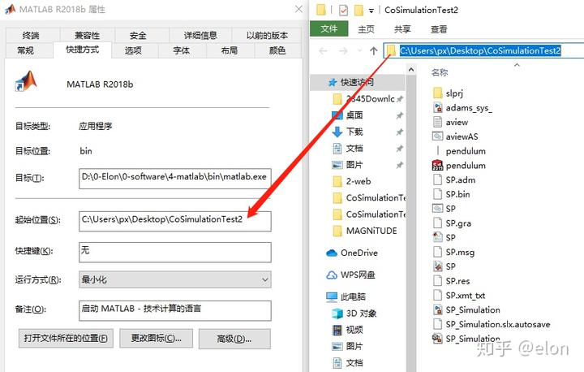Open the 以前的版本 tab

(267, 36)
